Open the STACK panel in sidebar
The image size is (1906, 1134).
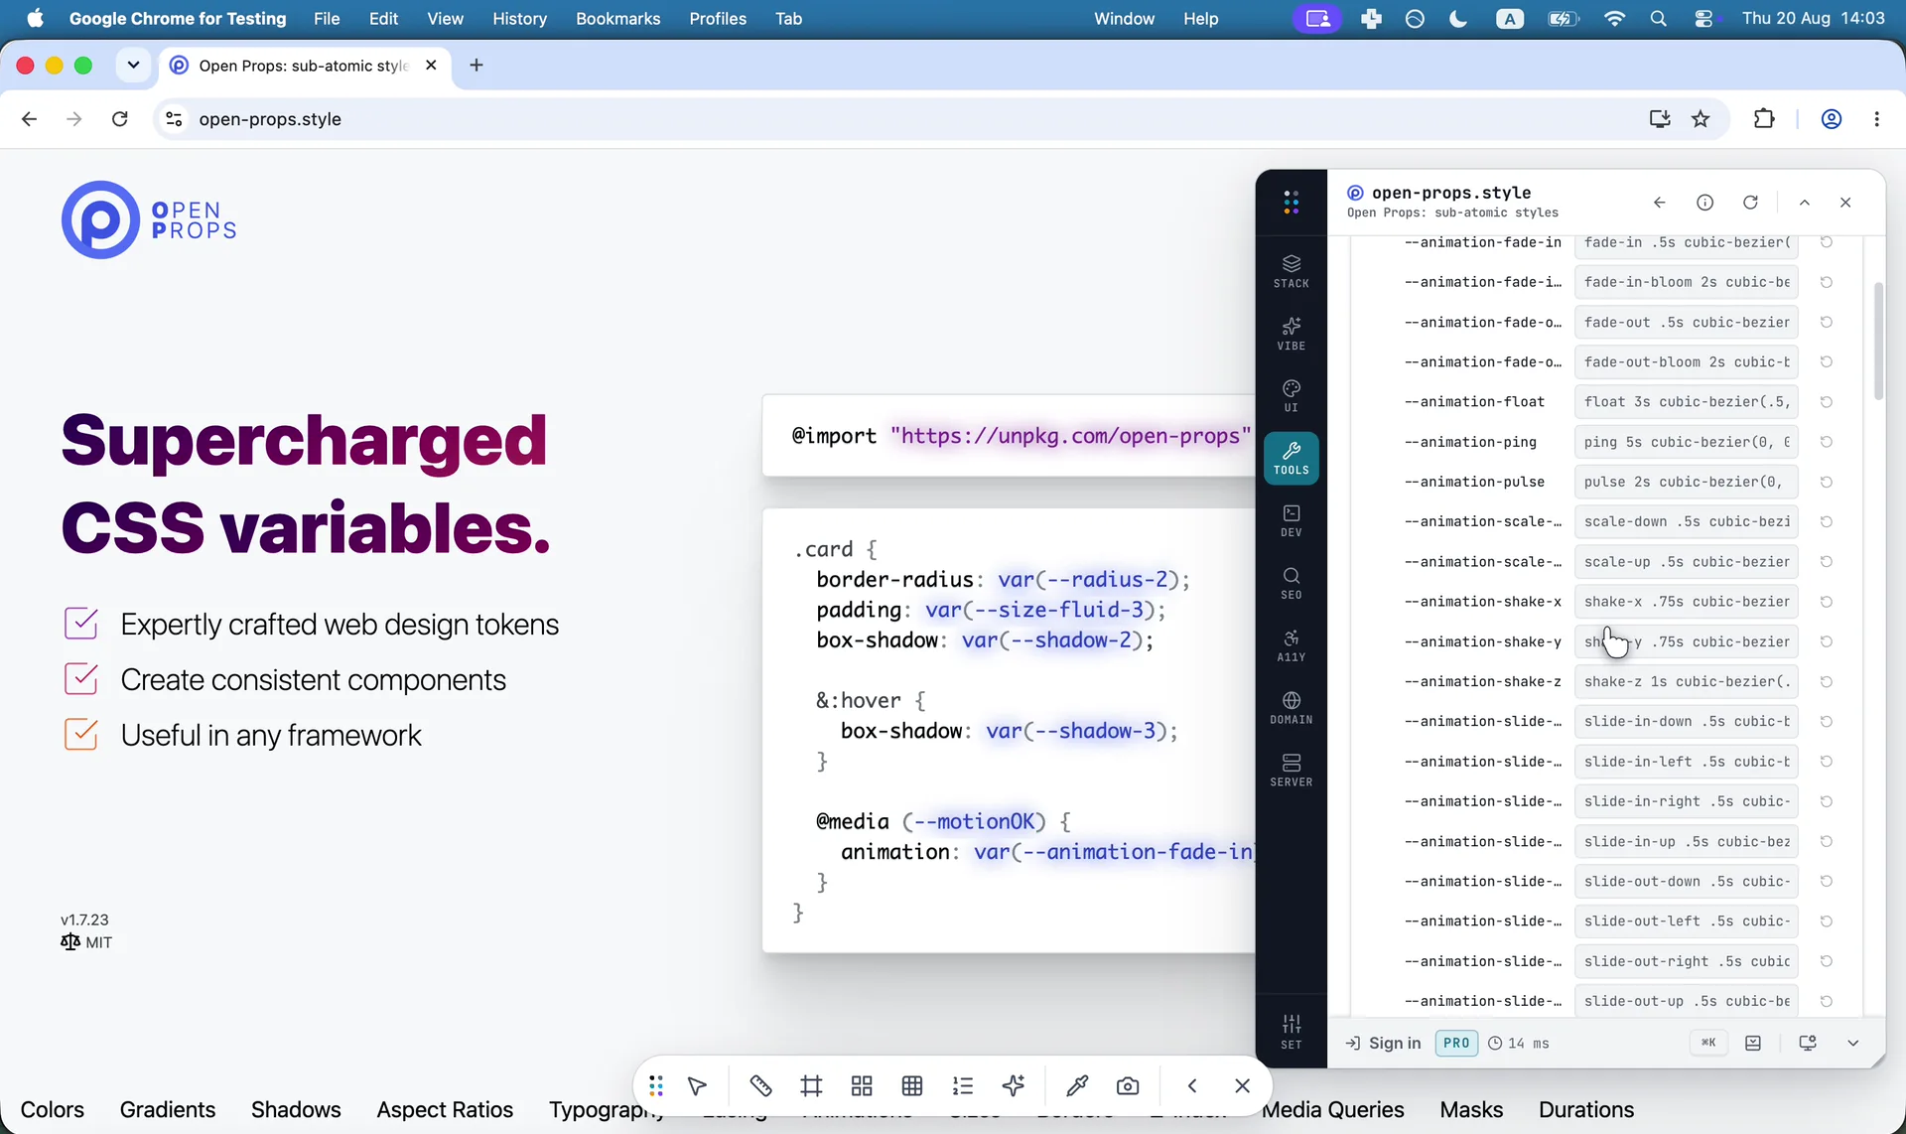click(x=1291, y=271)
